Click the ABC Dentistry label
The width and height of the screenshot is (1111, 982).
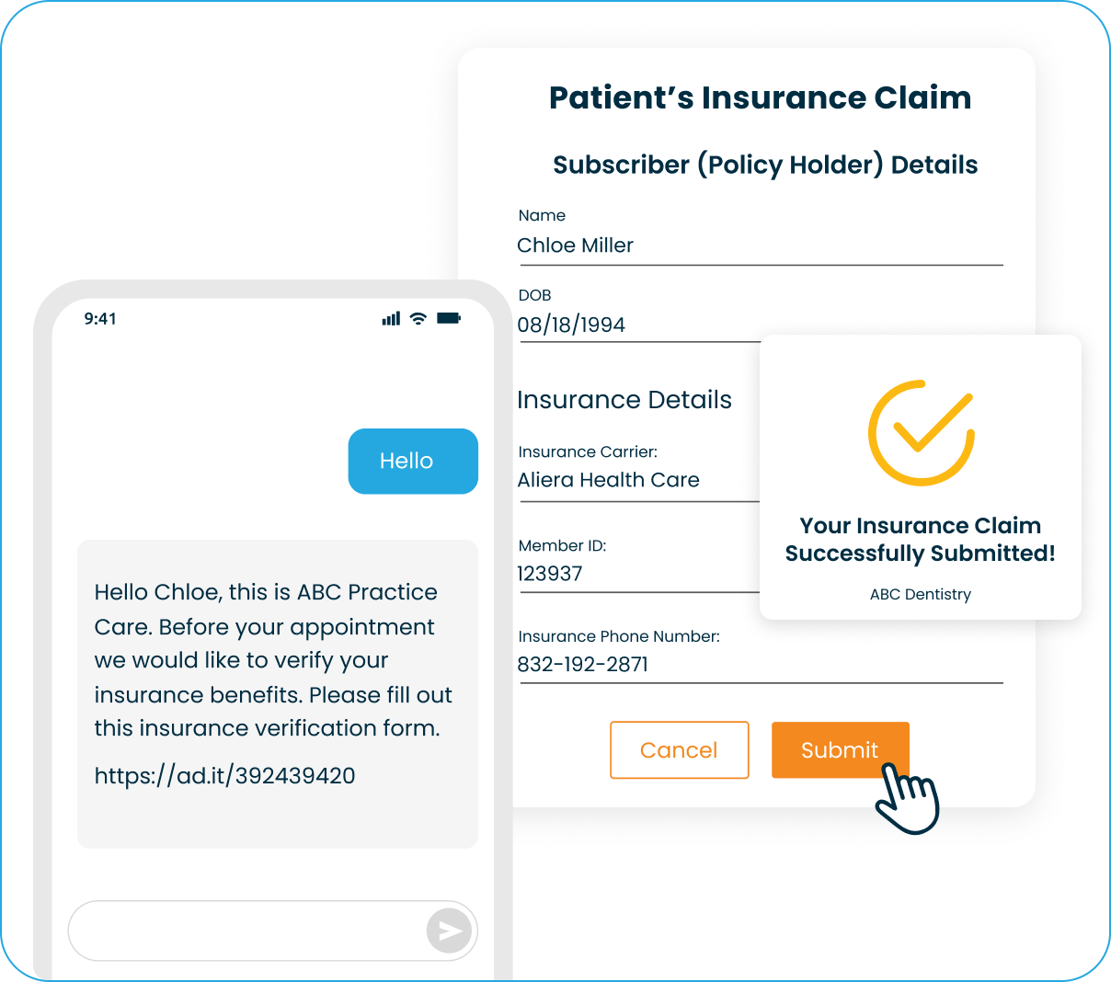[x=920, y=594]
